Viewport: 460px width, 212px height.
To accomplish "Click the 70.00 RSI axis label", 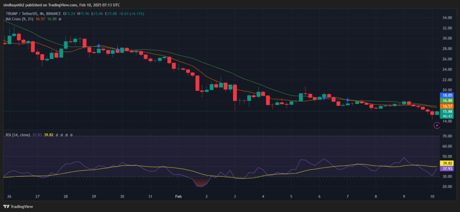I will tap(447, 137).
